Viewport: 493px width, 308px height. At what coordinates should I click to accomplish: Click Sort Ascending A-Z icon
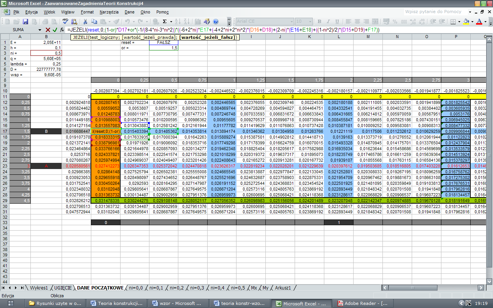pyautogui.click(x=178, y=22)
